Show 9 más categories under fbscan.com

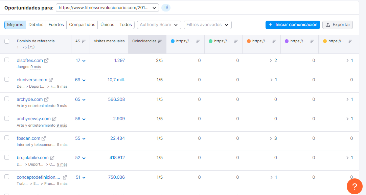pos(62,145)
